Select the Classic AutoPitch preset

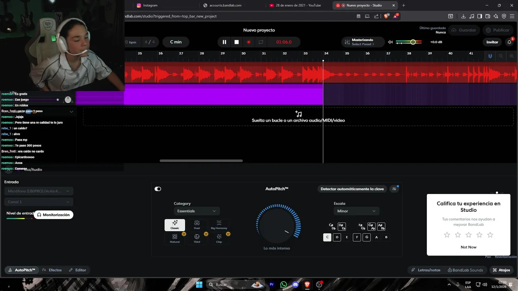click(175, 225)
